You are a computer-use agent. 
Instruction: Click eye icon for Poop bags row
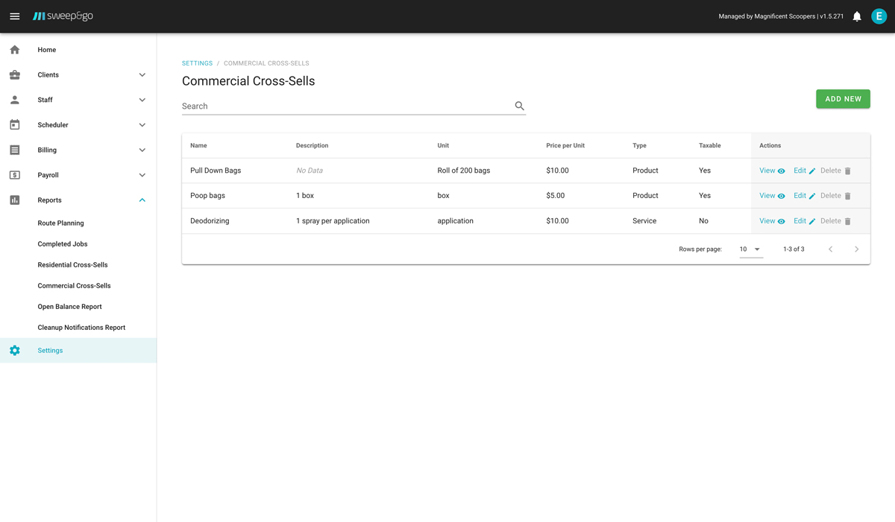pos(782,197)
